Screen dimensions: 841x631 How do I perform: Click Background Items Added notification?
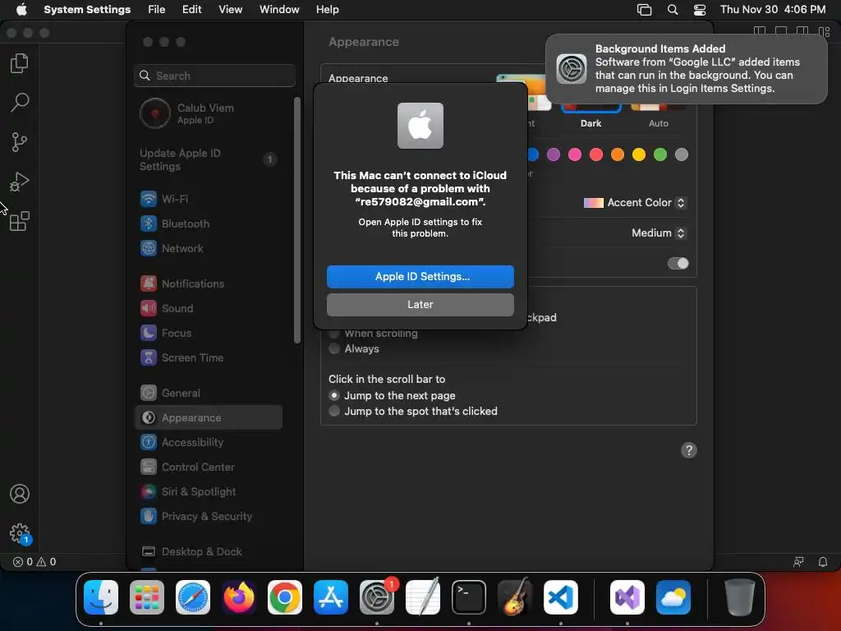pyautogui.click(x=687, y=69)
